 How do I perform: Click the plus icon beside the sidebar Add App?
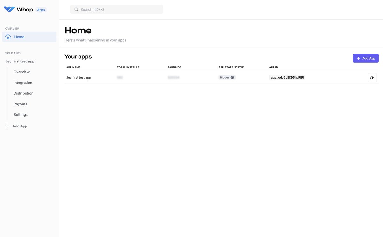pyautogui.click(x=7, y=126)
